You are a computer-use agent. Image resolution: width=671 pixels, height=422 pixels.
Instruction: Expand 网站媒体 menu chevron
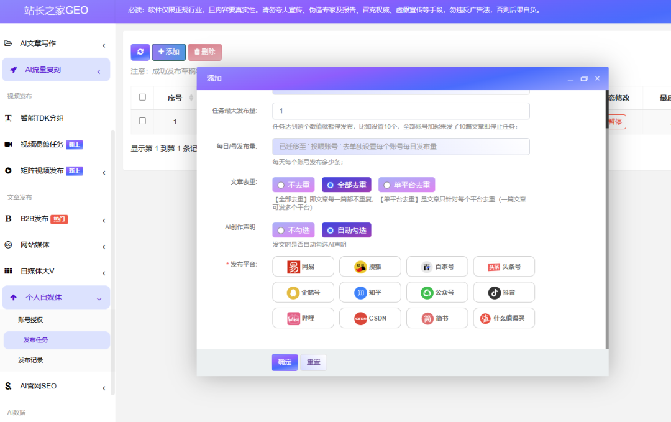(x=104, y=247)
